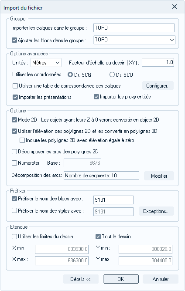Enable the Numéroter checkbox
Viewport: 185px width, 291px height.
14,163
